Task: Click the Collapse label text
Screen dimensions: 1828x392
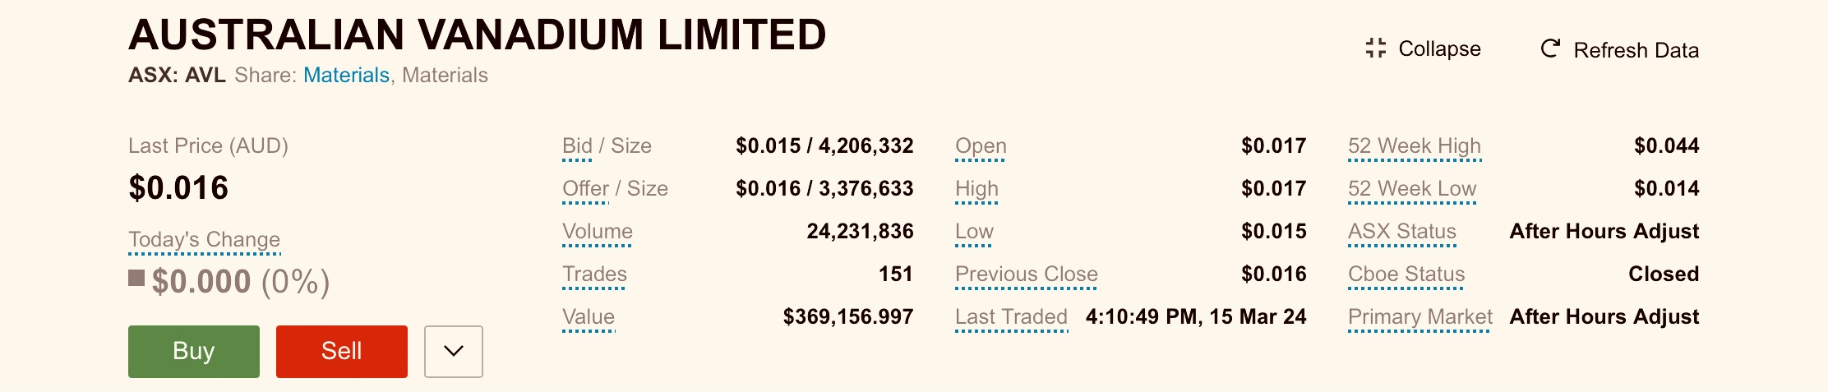Action: click(1440, 48)
